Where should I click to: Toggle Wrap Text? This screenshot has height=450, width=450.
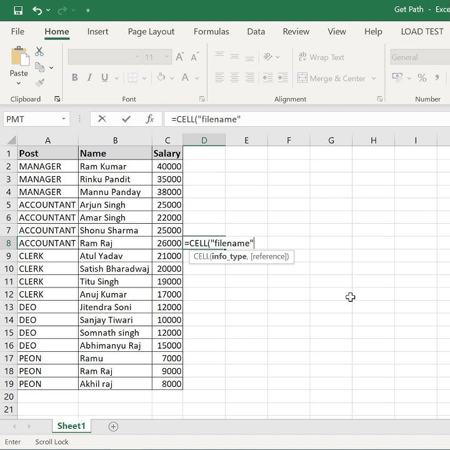(x=321, y=57)
